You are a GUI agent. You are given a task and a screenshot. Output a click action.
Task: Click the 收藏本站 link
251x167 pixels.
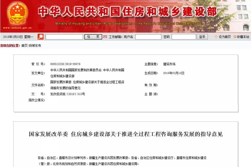243,37
